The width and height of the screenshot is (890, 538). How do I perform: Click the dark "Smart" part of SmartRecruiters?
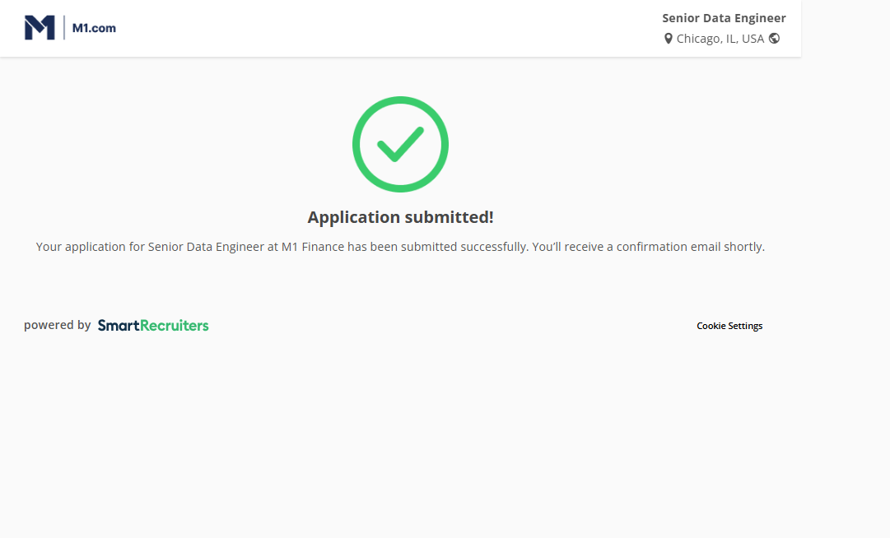(x=119, y=326)
